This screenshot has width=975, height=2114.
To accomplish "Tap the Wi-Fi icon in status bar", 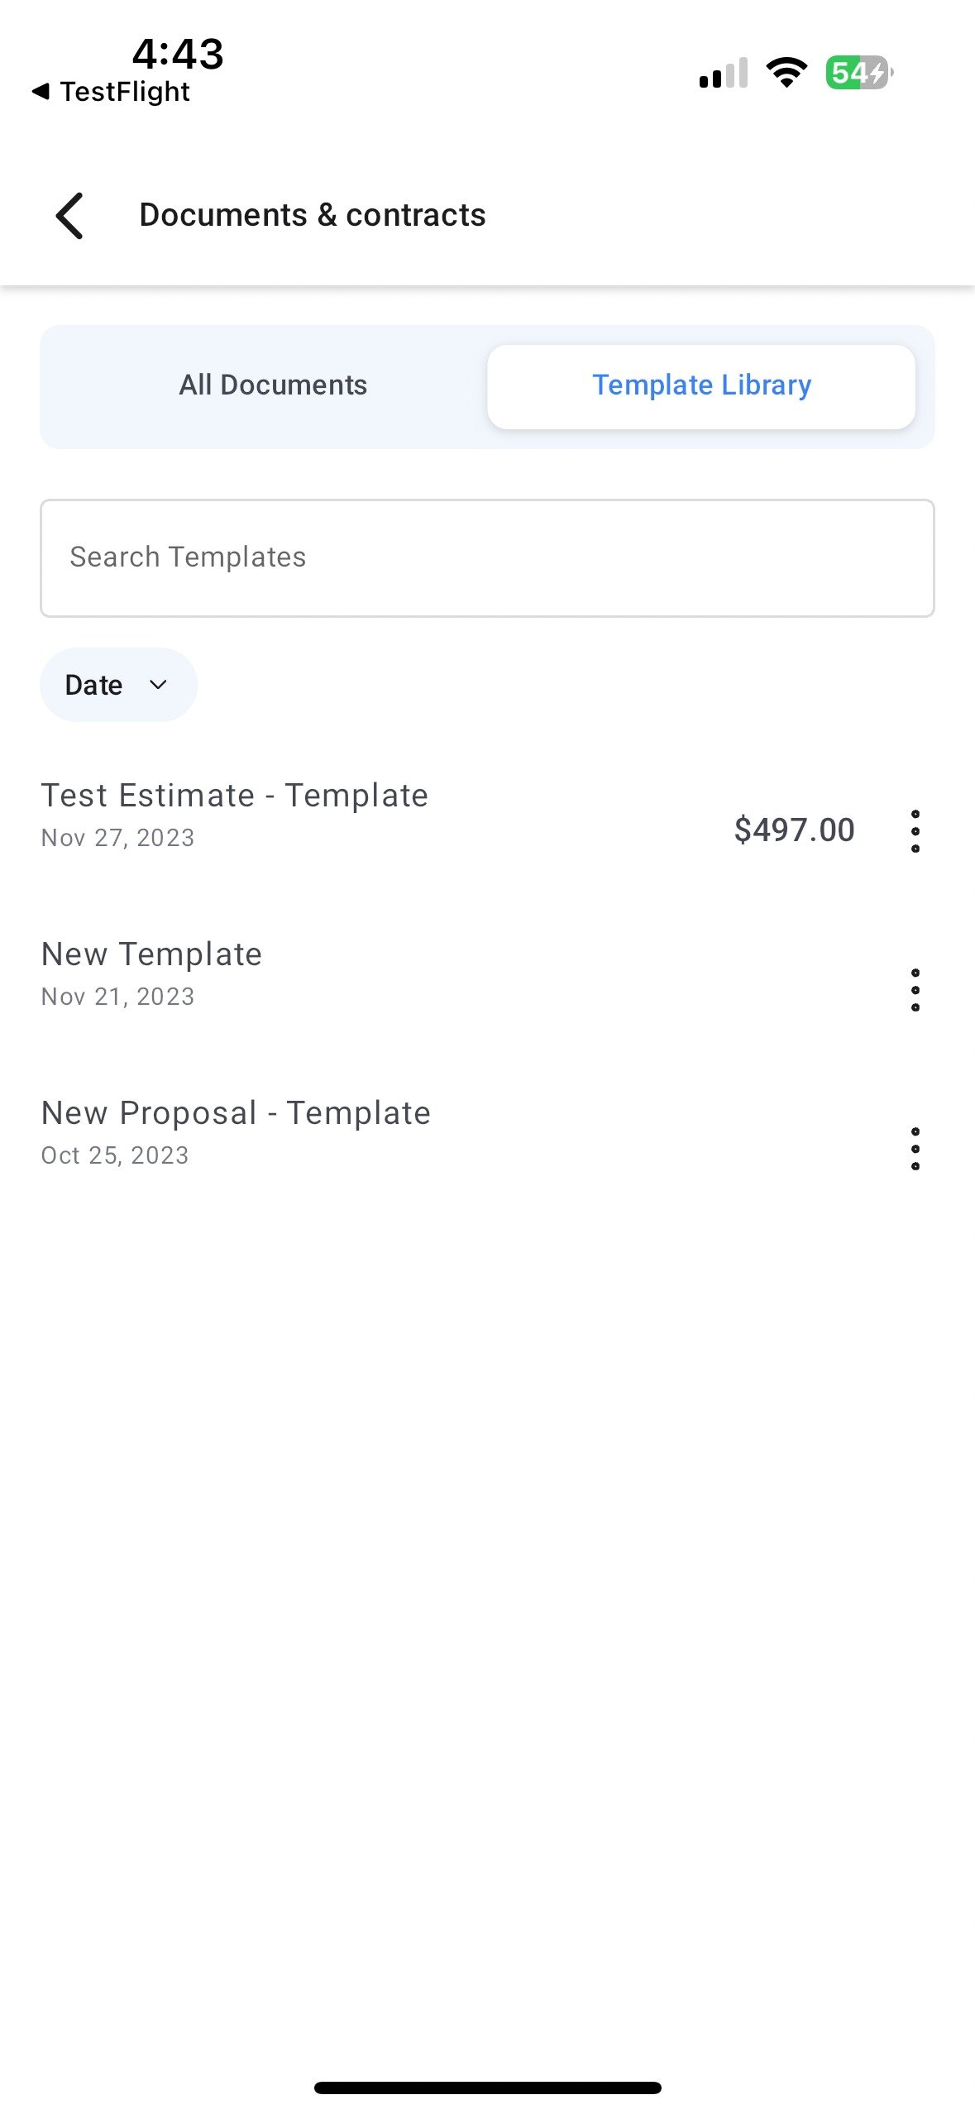I will [786, 73].
